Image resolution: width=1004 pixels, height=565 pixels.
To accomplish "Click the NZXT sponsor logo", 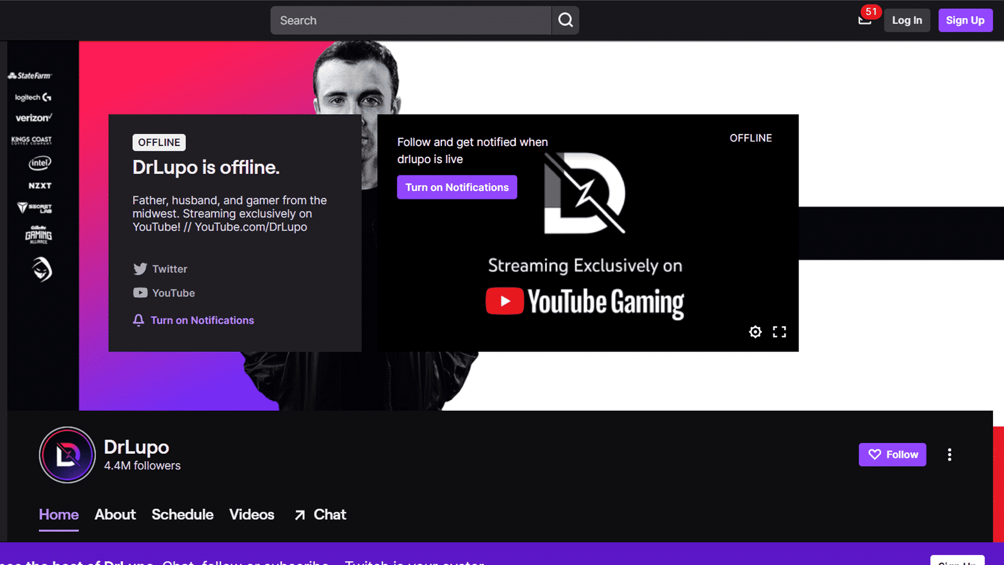I will coord(40,186).
